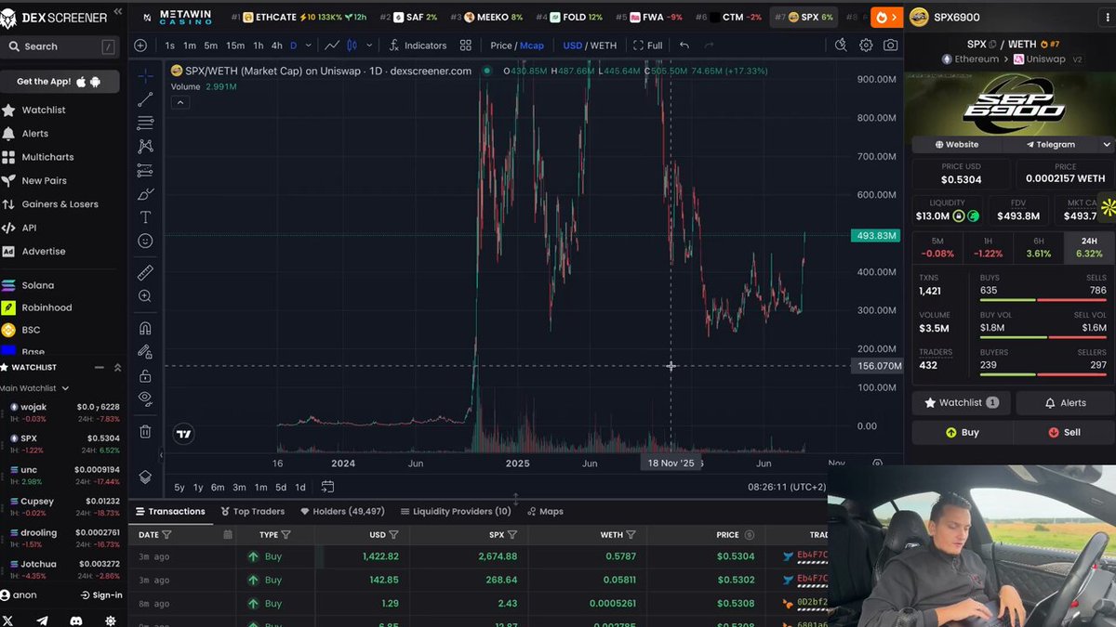
Task: Switch chart to Price mode
Action: tap(501, 46)
